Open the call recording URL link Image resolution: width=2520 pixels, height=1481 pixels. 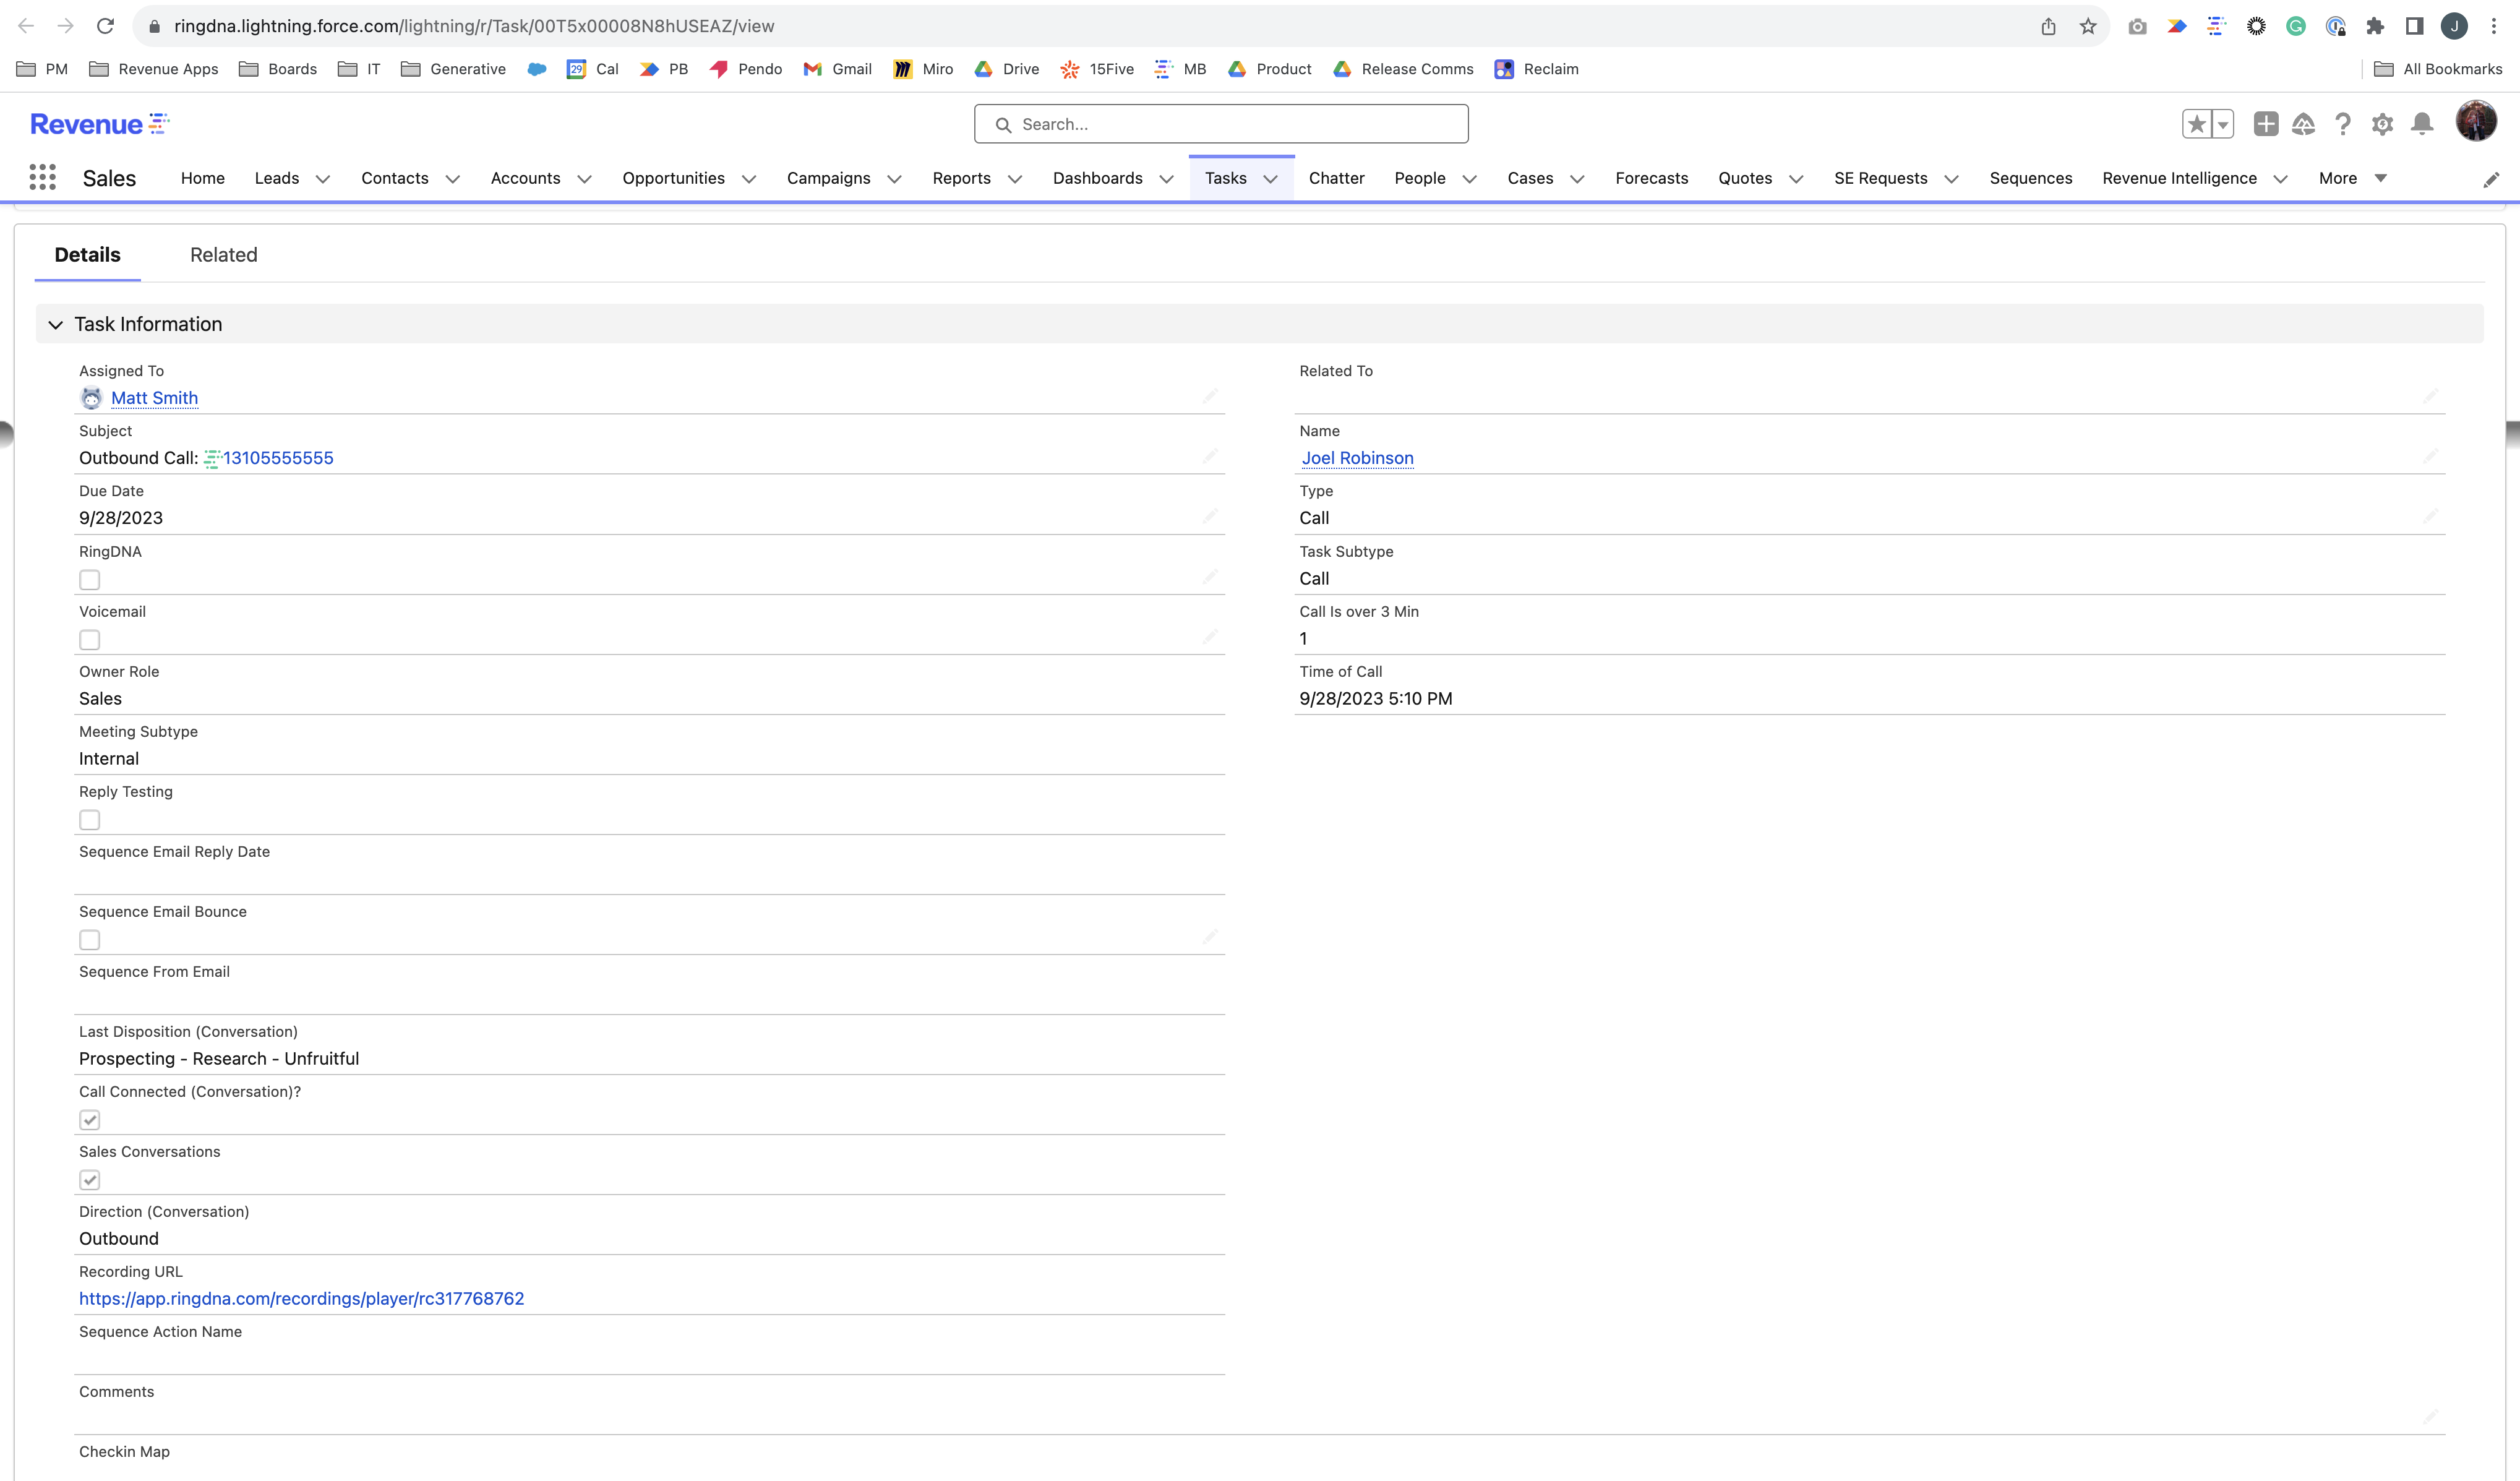(x=301, y=1298)
